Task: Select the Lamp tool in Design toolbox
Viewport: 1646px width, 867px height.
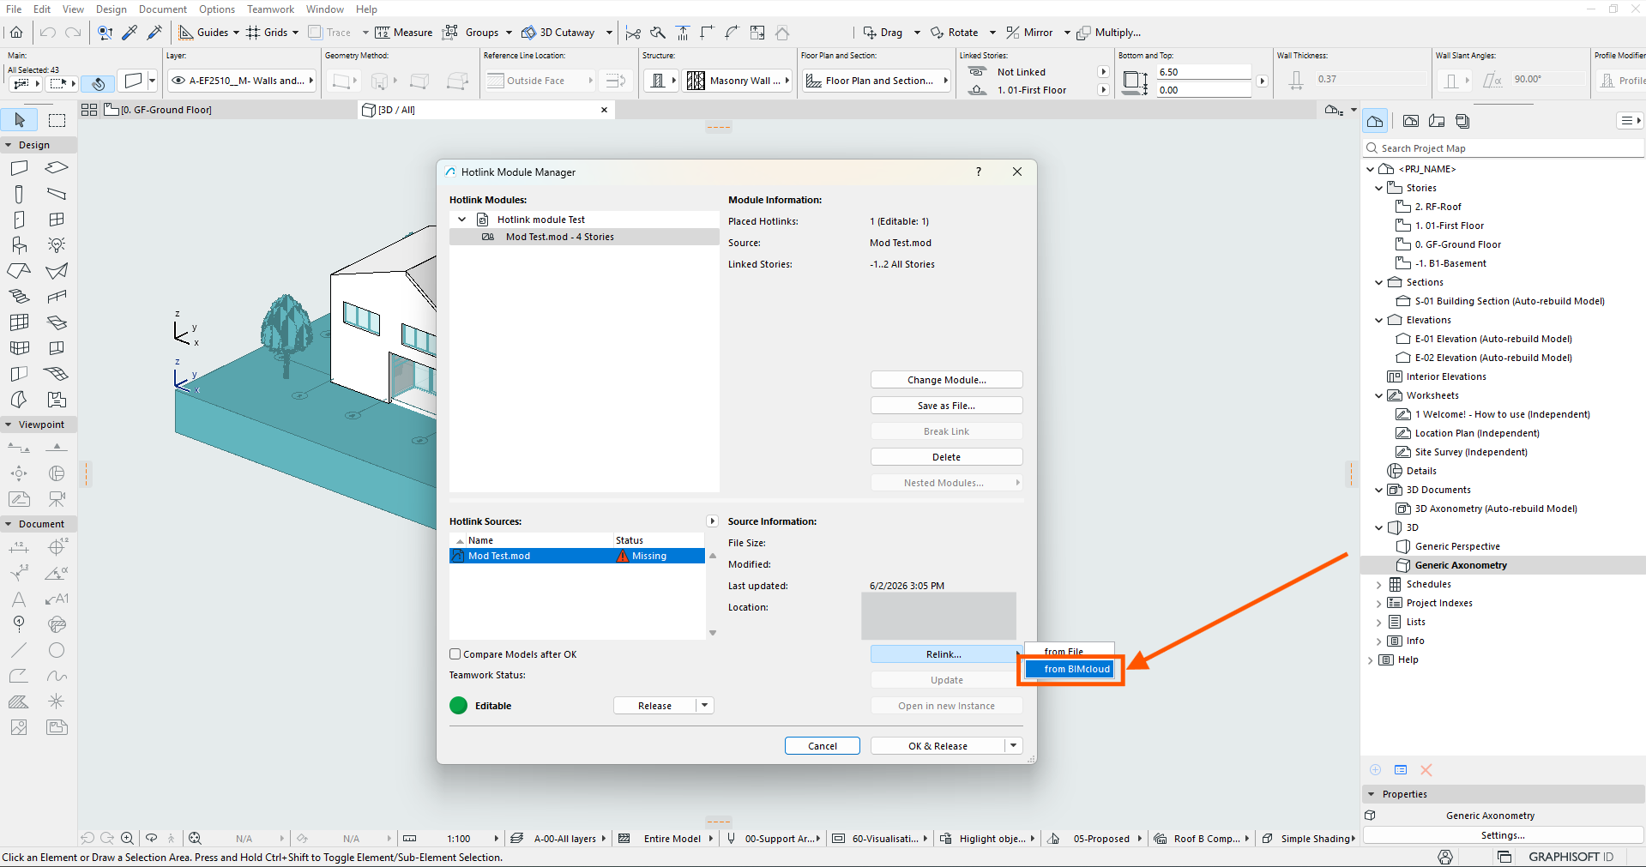Action: point(57,245)
